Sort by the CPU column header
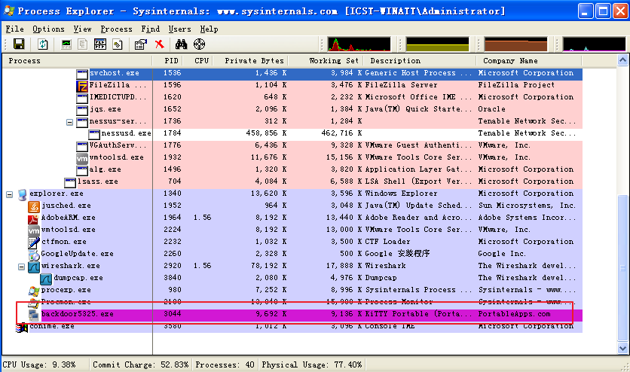The height and width of the screenshot is (372, 630). point(197,60)
